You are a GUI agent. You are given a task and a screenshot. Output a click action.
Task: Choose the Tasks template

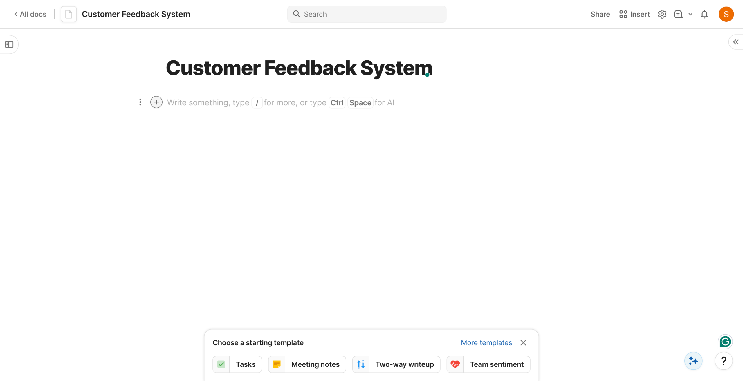[x=237, y=364]
